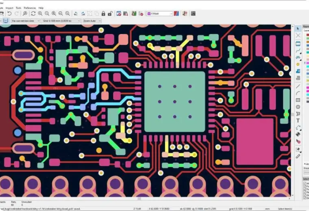Image resolution: width=309 pixels, height=211 pixels.
Task: Select the Add Dimension tool
Action: pyautogui.click(x=298, y=127)
